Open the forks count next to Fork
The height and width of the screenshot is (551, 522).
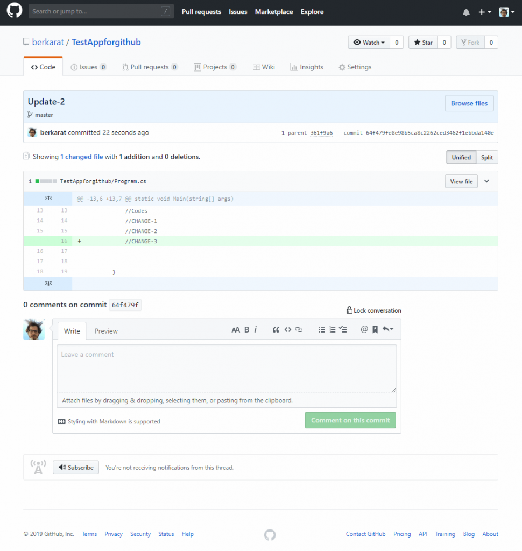[491, 43]
